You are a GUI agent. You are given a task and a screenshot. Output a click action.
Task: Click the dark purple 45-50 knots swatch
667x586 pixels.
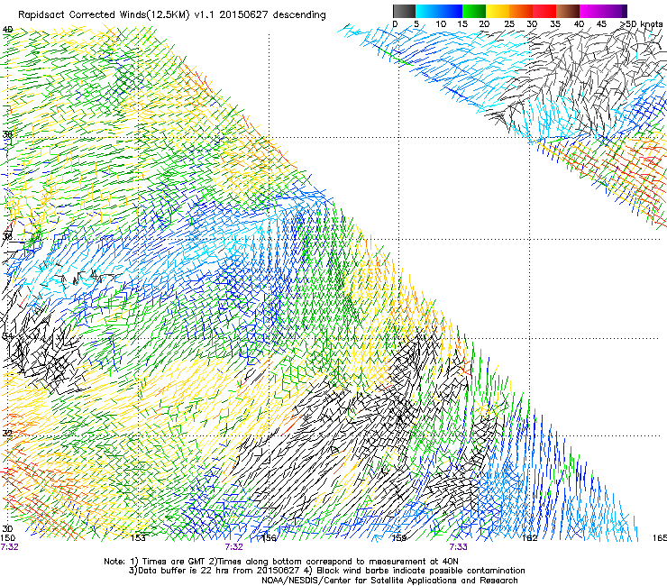point(615,11)
